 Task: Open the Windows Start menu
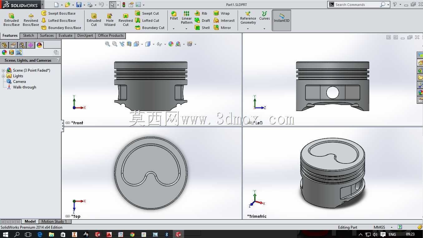[x=5, y=234]
